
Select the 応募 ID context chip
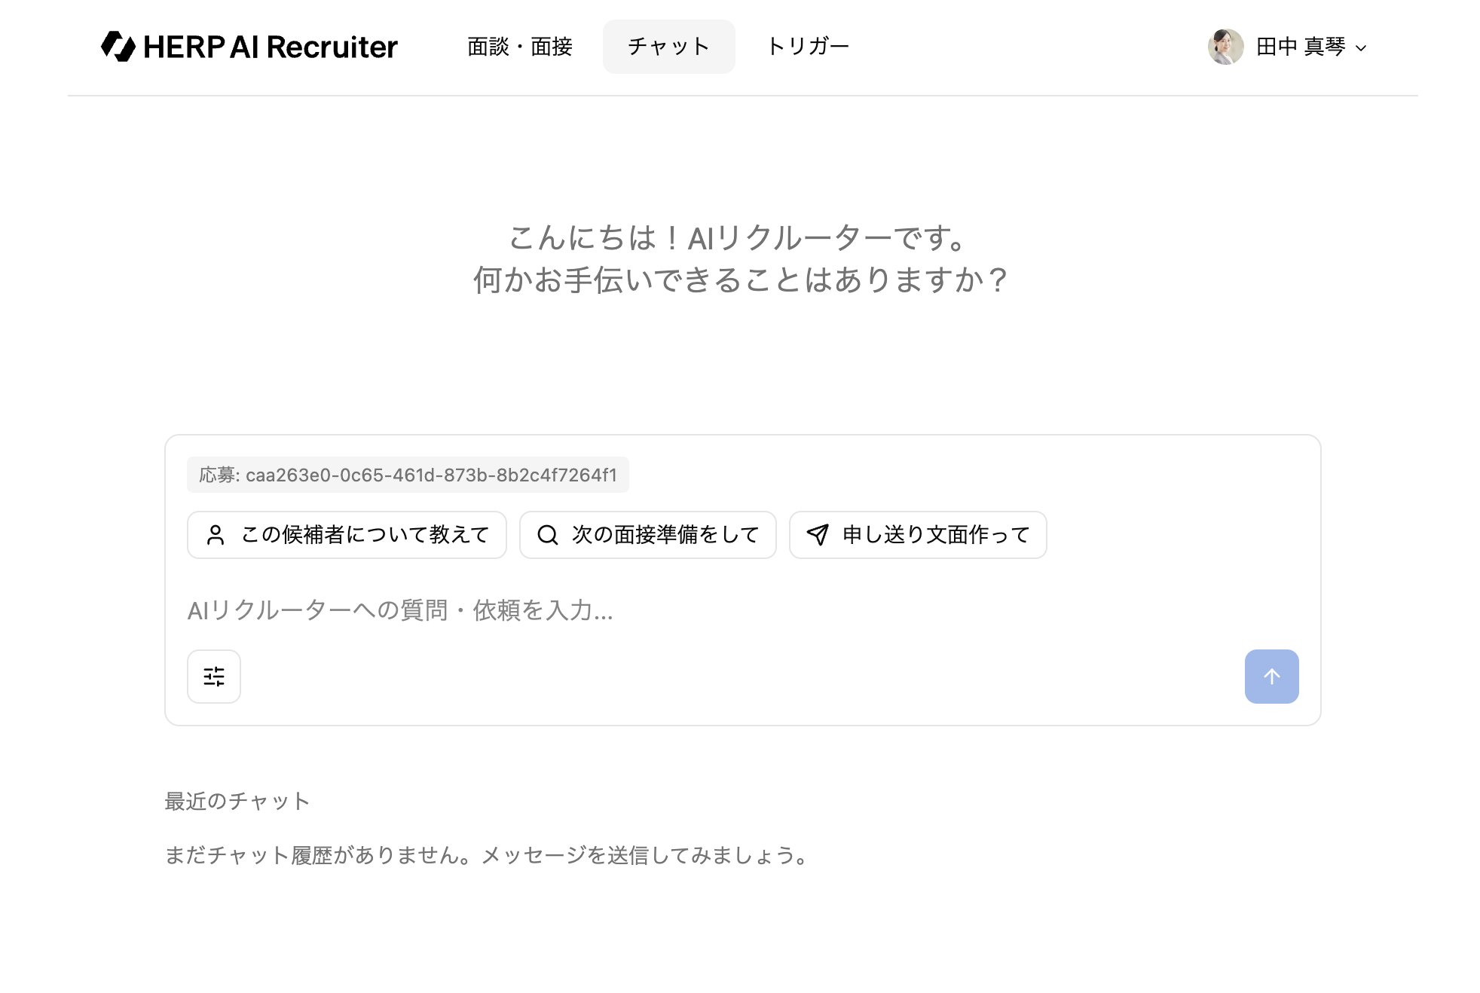(x=408, y=475)
